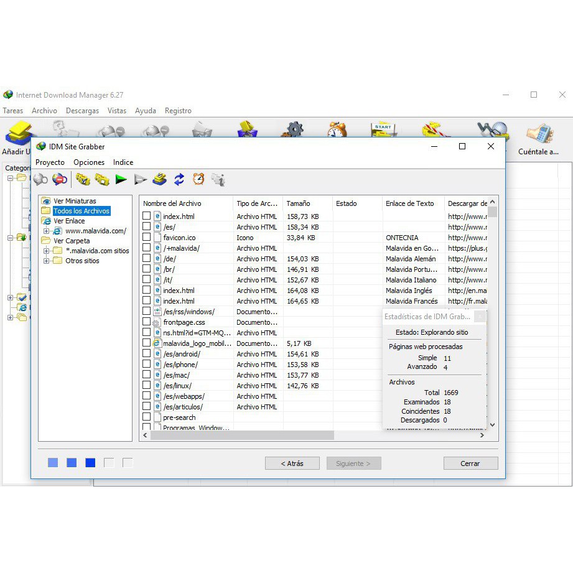Expand the Otros sitios folder node
The width and height of the screenshot is (573, 573).
(47, 261)
